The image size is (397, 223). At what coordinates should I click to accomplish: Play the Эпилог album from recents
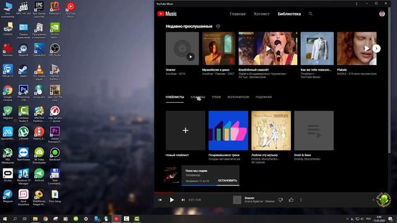coord(190,57)
